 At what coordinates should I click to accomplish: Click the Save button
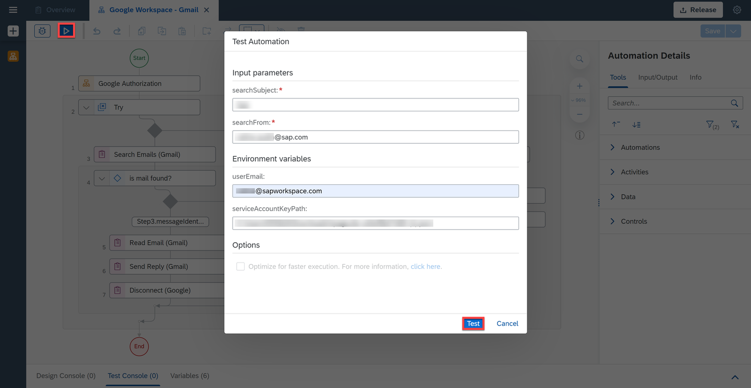(x=712, y=31)
